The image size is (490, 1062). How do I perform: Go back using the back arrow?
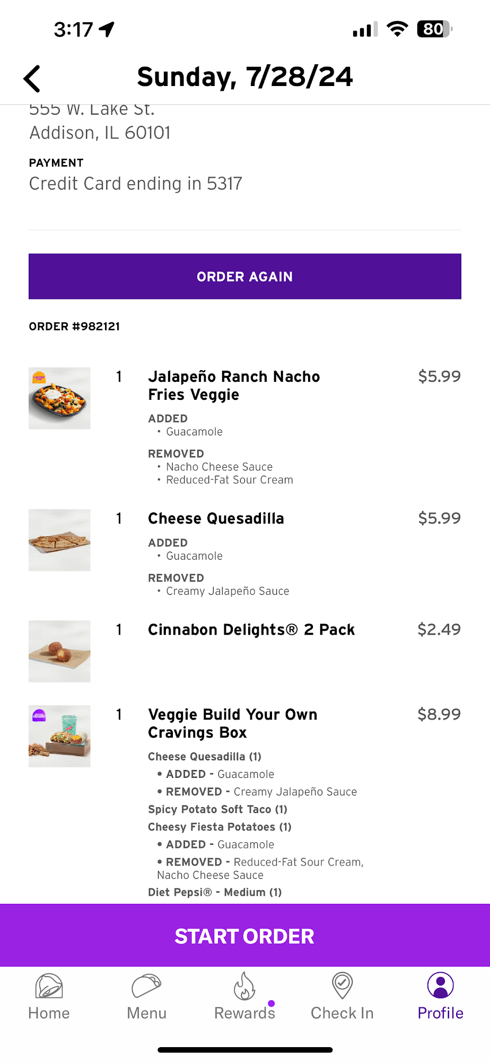tap(32, 79)
